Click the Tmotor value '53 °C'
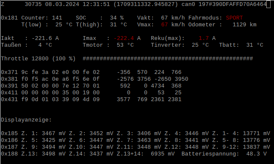274x164 pixels. pos(125,45)
